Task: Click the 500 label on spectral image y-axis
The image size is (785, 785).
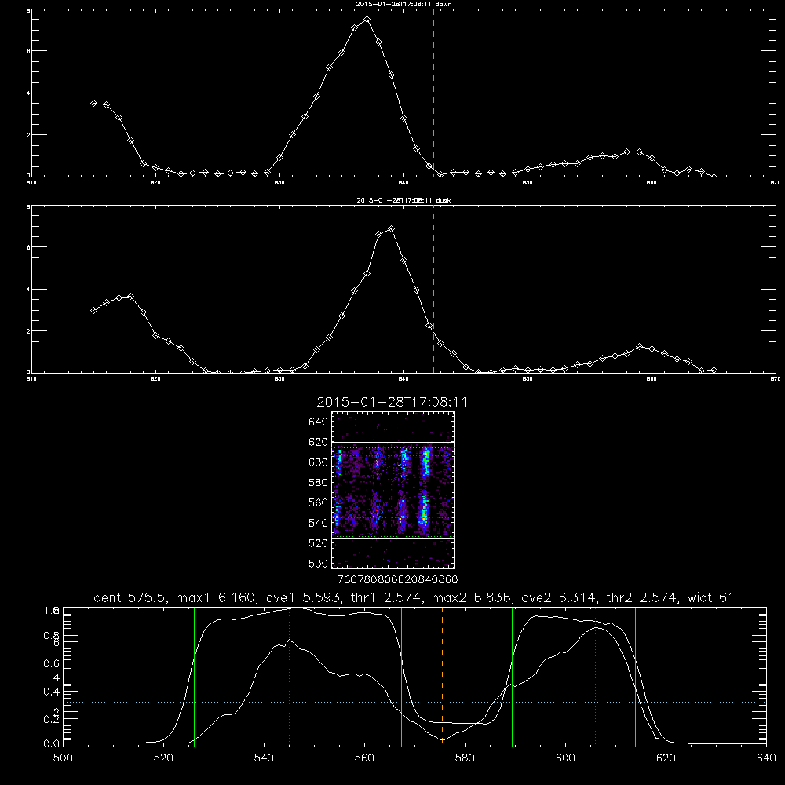Action: pyautogui.click(x=318, y=563)
